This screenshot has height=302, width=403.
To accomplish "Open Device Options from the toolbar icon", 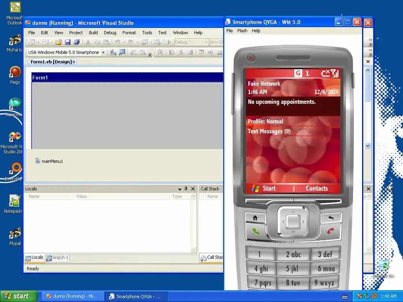I will (122, 52).
